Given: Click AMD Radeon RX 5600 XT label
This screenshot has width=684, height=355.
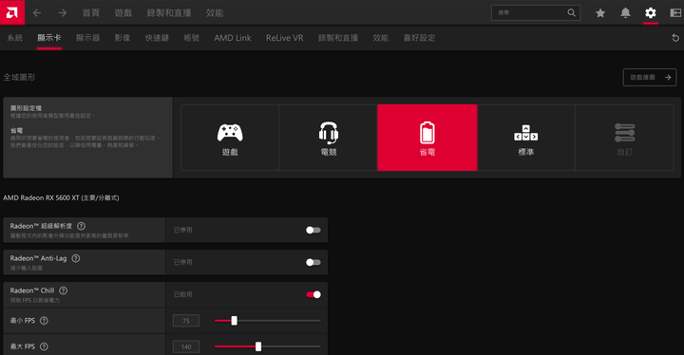Looking at the screenshot, I should coord(61,197).
